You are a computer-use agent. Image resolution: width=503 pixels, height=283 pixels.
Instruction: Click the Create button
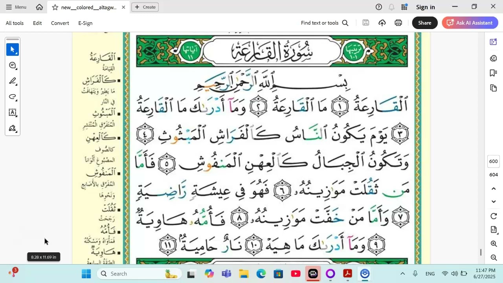pos(145,7)
